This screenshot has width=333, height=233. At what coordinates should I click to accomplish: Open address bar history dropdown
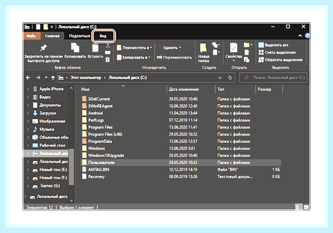(x=220, y=78)
